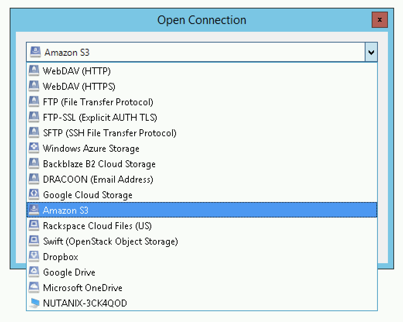The image size is (403, 322).
Task: Select DRACOON (Email Address) option
Action: pos(202,179)
